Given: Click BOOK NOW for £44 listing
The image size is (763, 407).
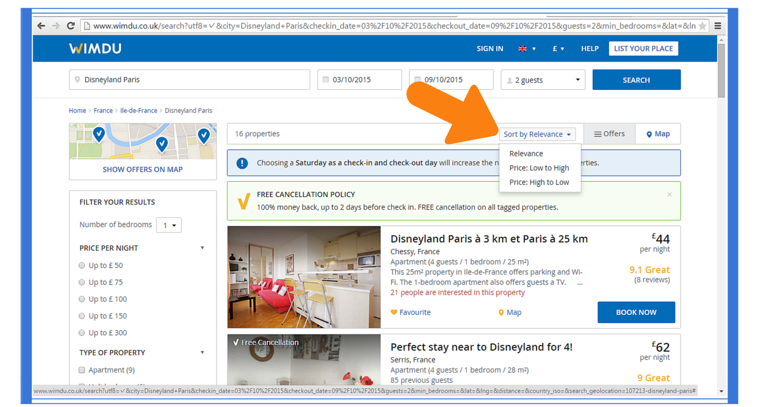Looking at the screenshot, I should (636, 312).
